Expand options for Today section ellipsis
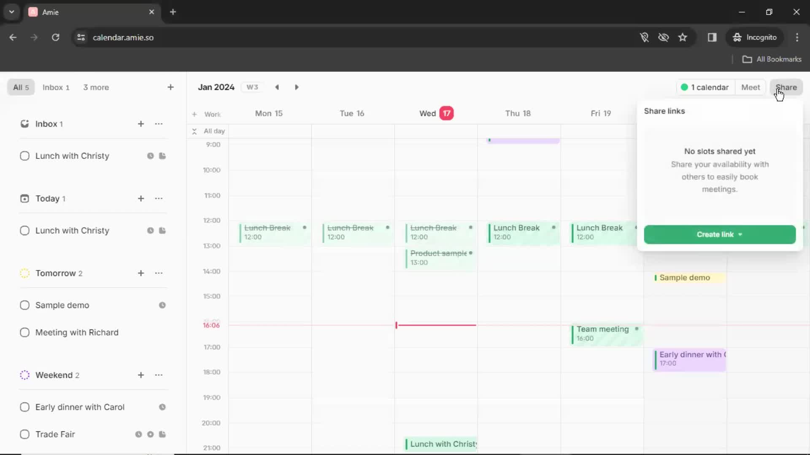This screenshot has height=455, width=810. click(x=159, y=198)
